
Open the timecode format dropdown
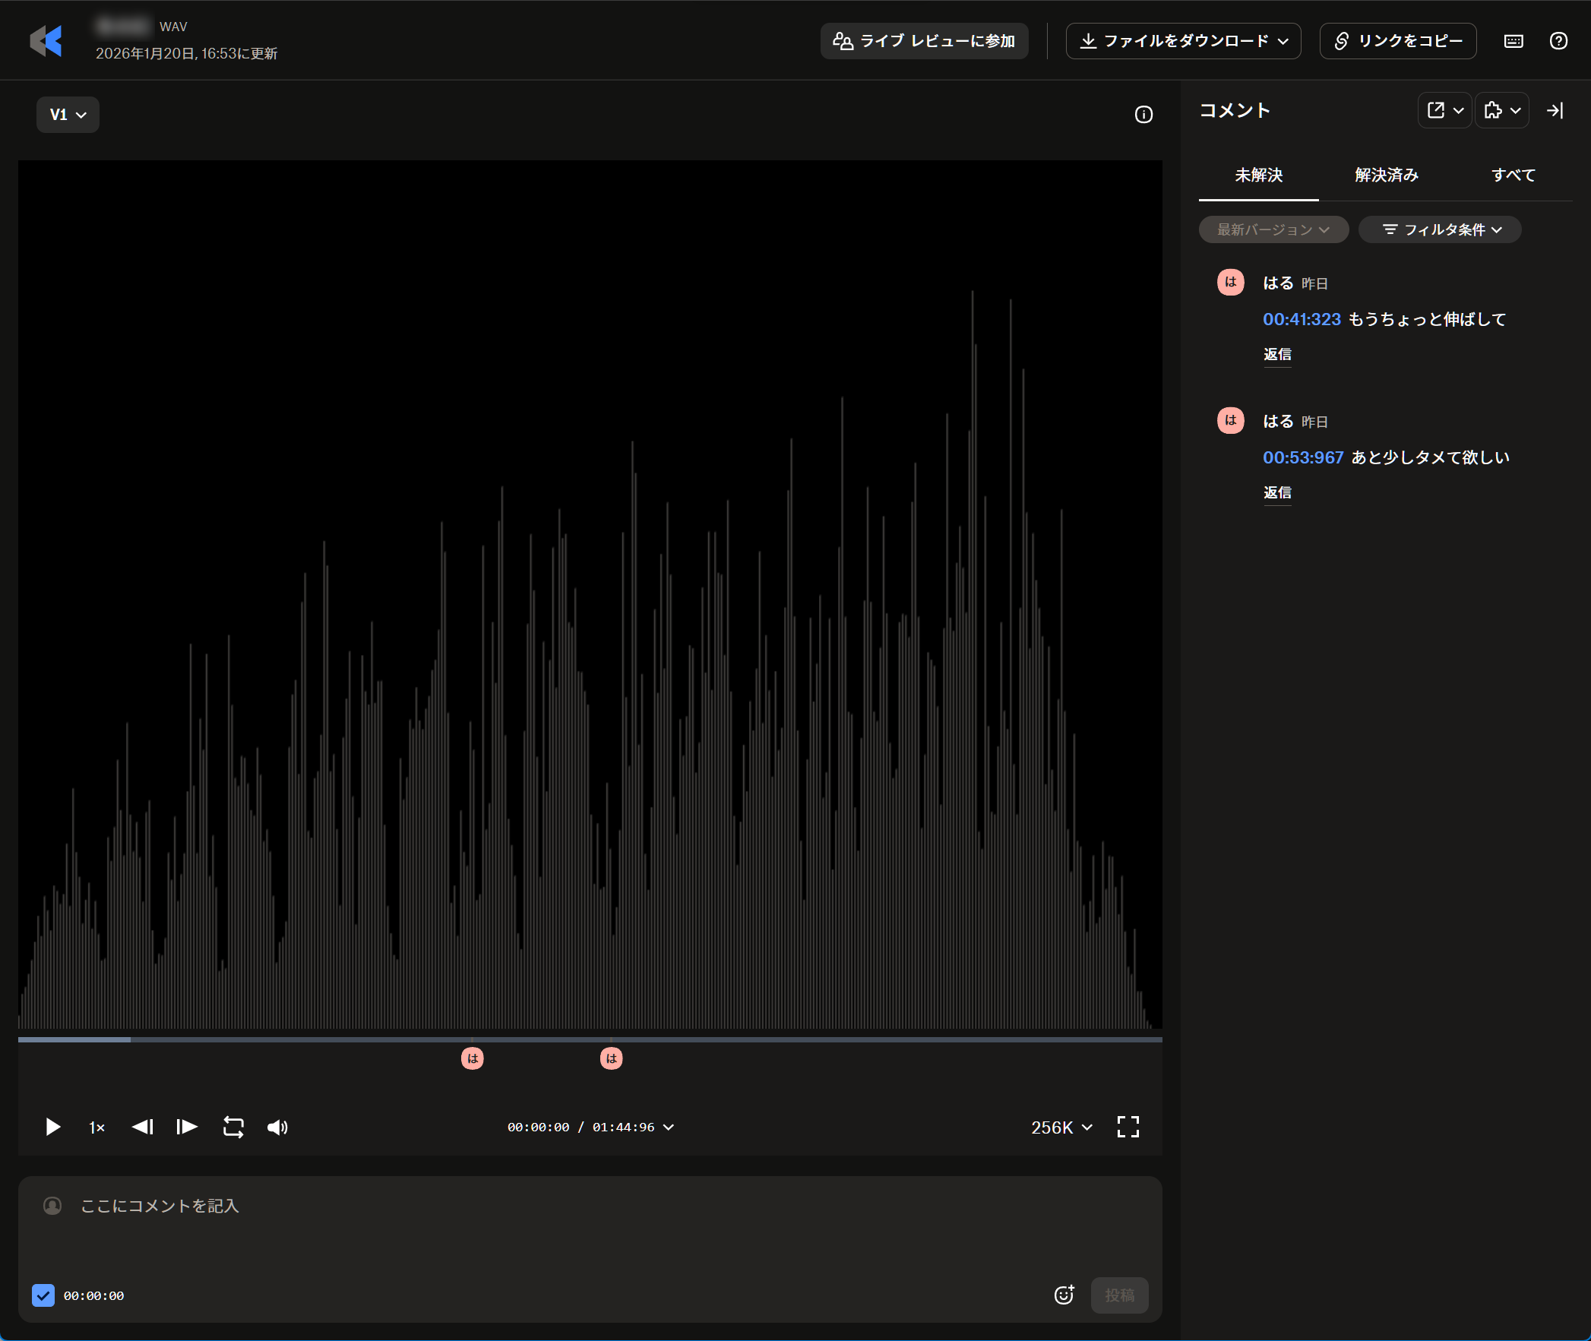(x=590, y=1128)
